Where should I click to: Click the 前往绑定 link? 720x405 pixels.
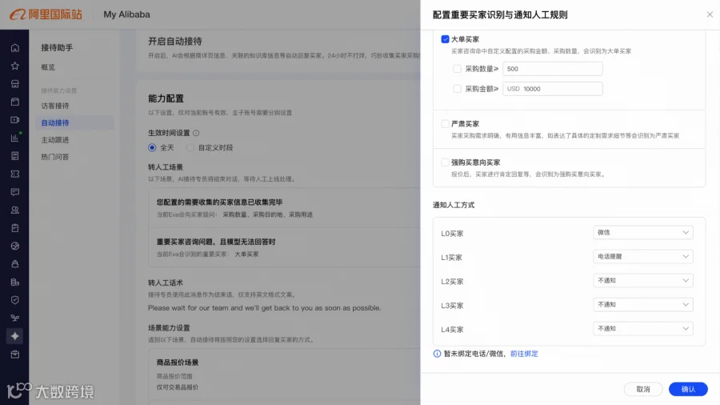pos(524,354)
